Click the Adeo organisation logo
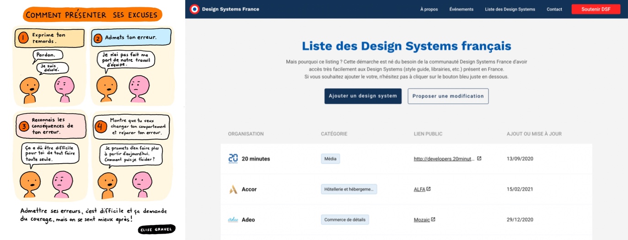The image size is (628, 240). pos(233,220)
